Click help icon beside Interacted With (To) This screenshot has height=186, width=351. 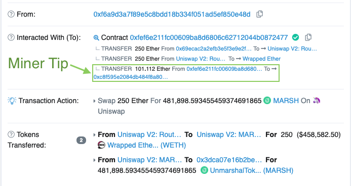tap(11, 37)
